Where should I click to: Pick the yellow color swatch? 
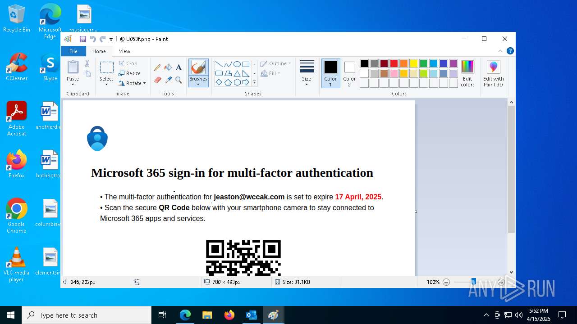click(x=414, y=63)
